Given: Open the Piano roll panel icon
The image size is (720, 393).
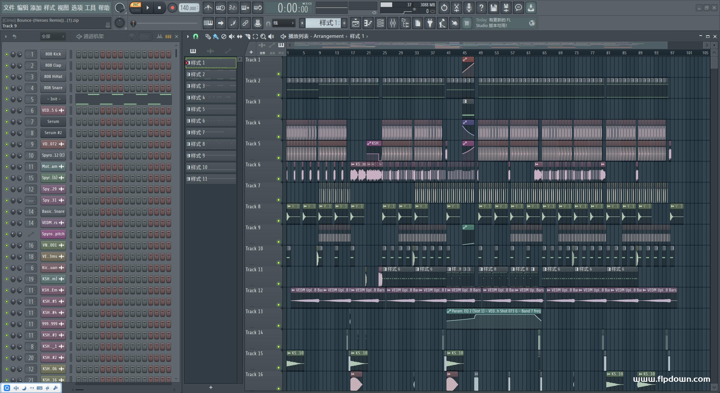Looking at the screenshot, I should pos(368,23).
